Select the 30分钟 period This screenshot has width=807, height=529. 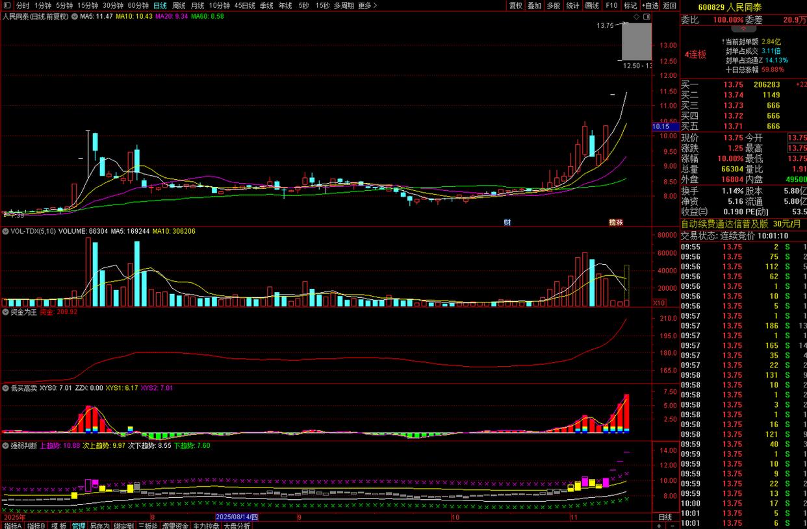click(113, 5)
